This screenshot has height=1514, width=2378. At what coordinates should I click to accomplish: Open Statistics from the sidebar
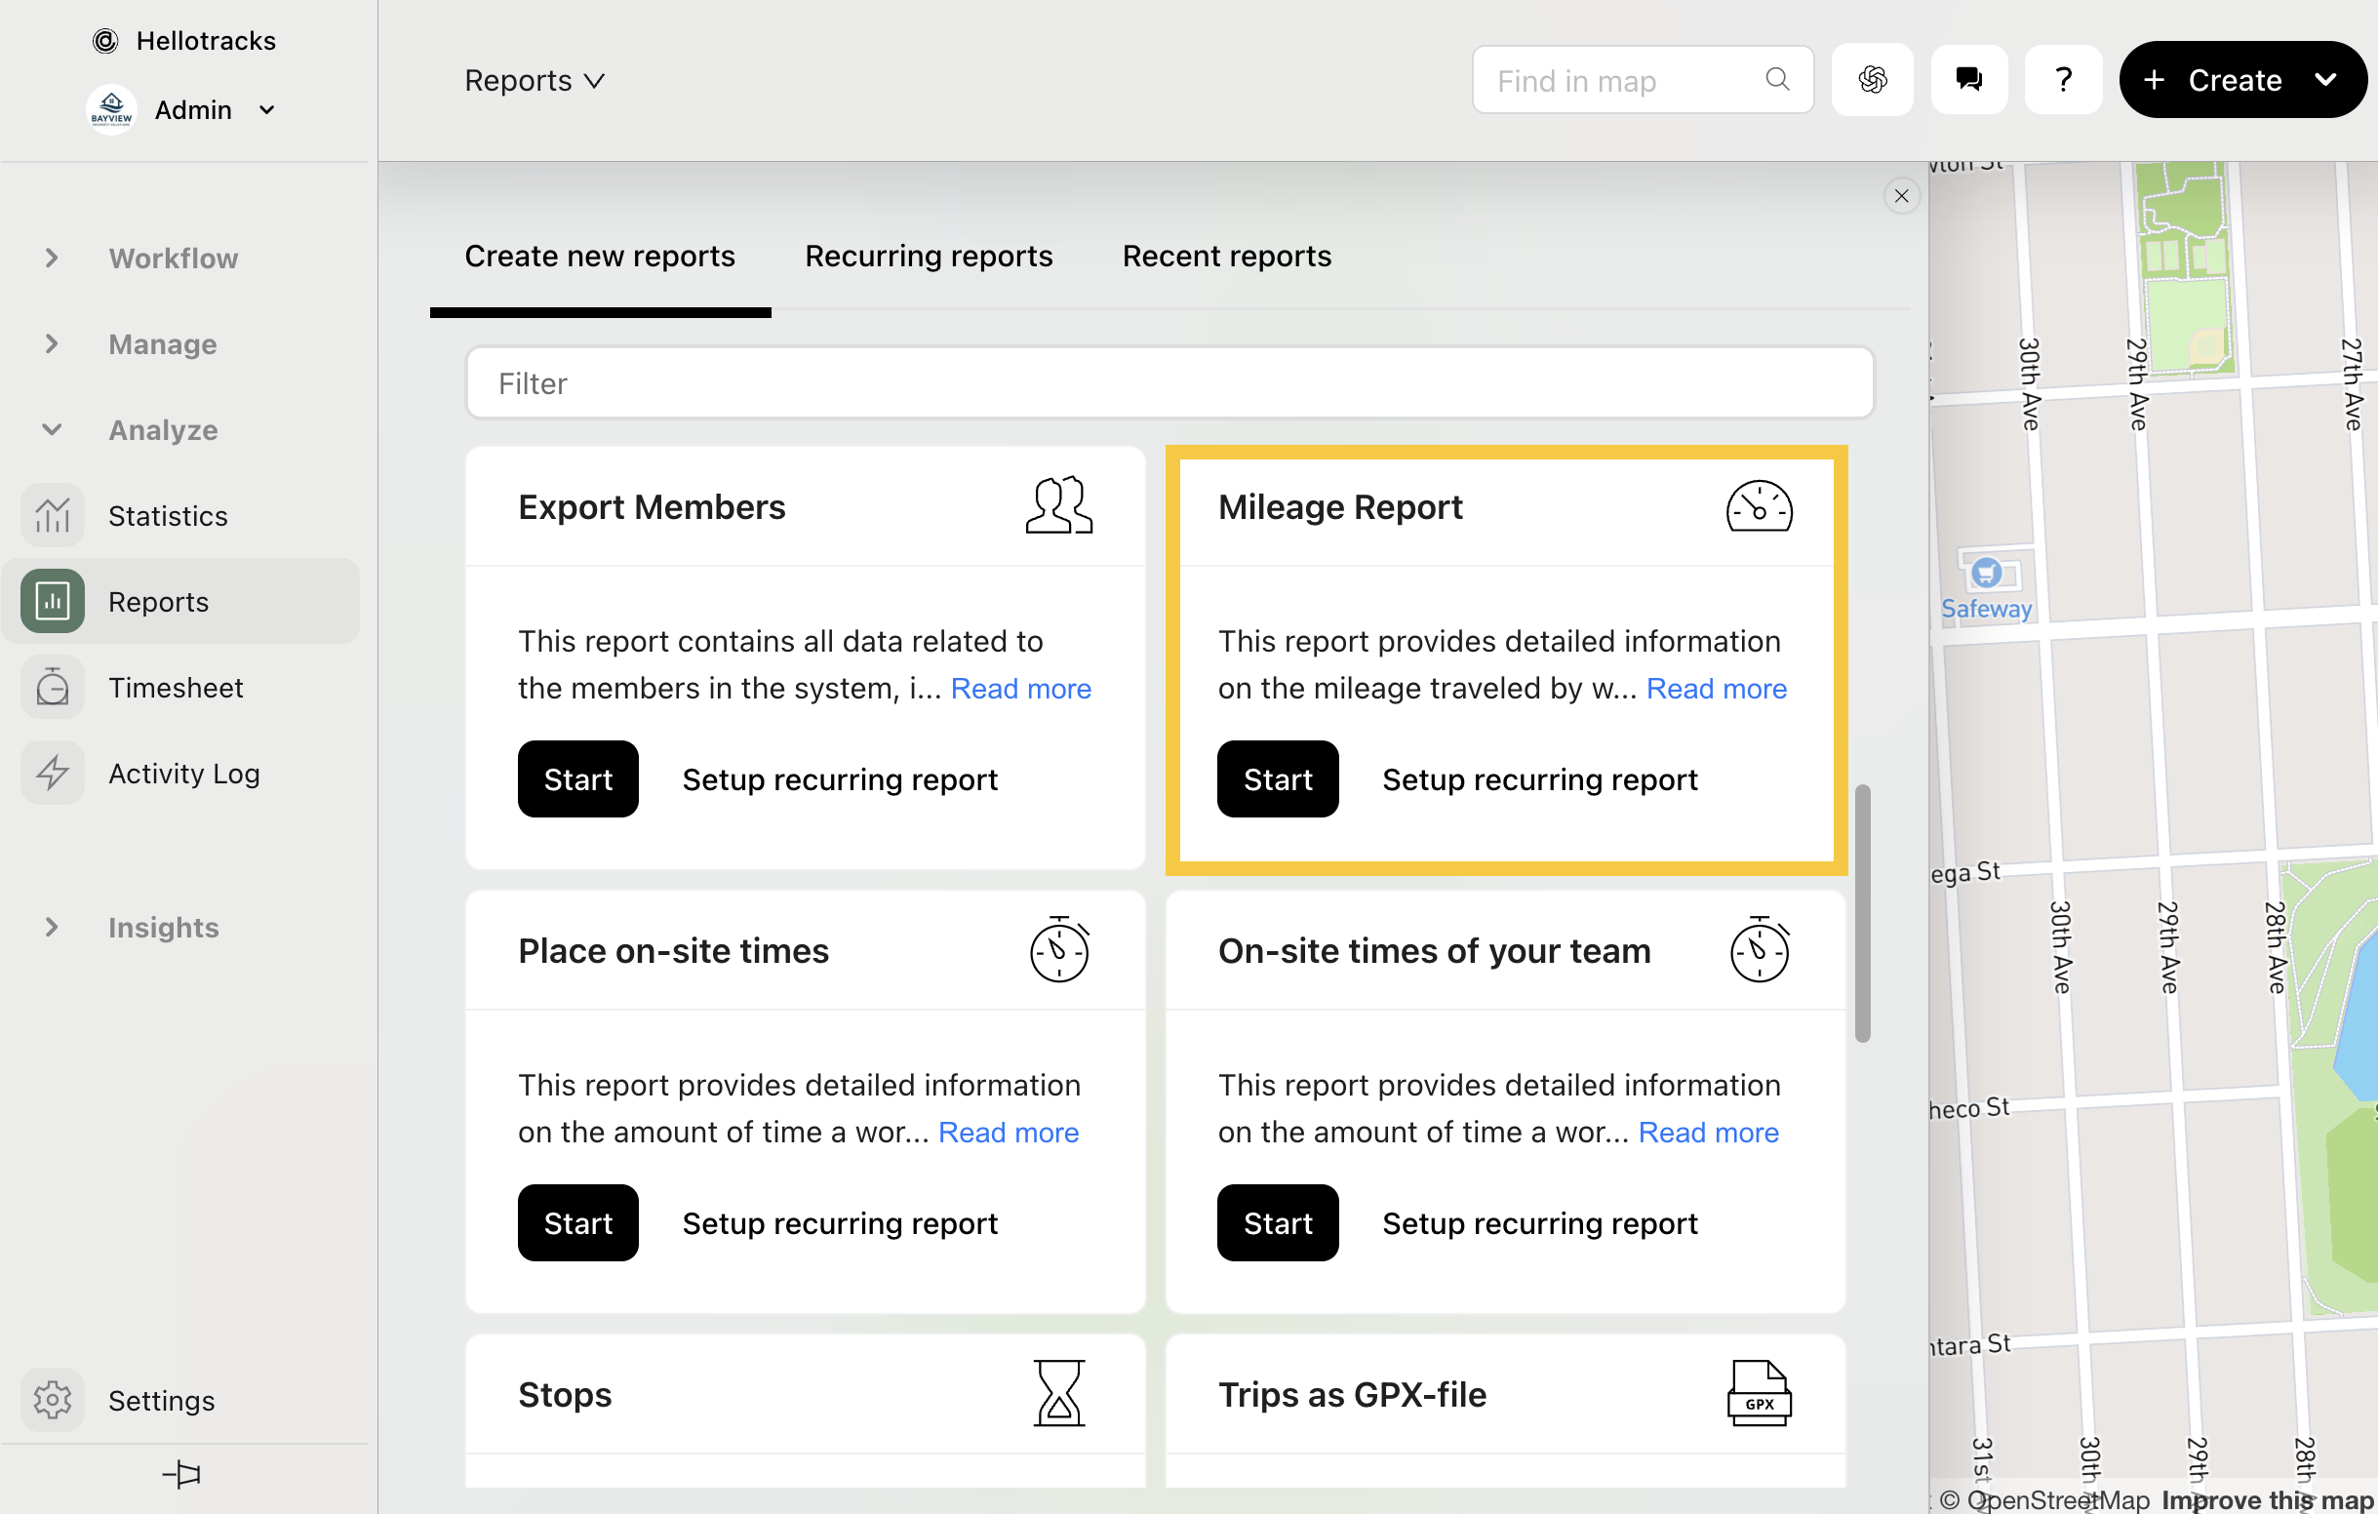coord(180,515)
